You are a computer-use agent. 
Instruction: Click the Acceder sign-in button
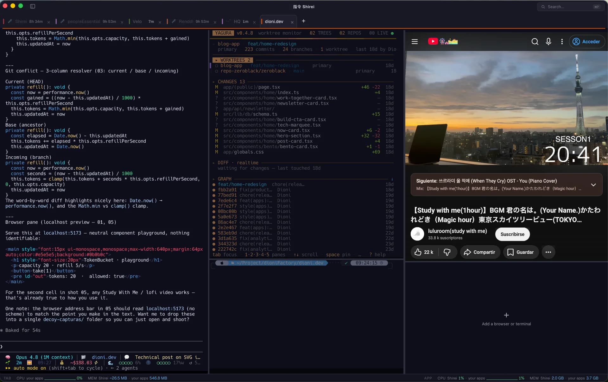click(x=587, y=41)
